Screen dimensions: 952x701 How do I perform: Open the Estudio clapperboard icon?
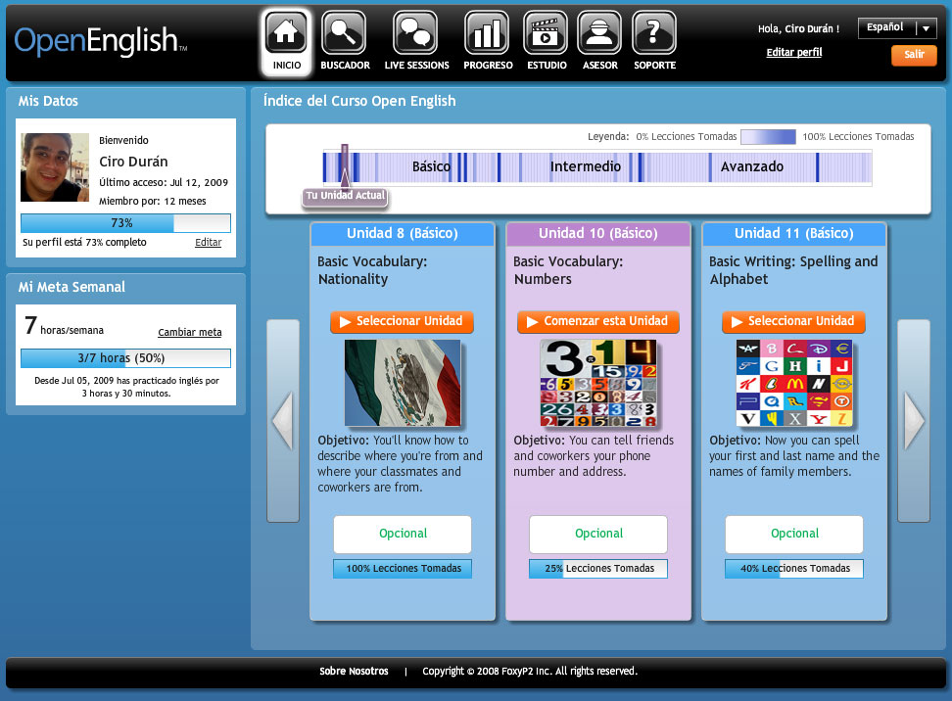point(546,33)
